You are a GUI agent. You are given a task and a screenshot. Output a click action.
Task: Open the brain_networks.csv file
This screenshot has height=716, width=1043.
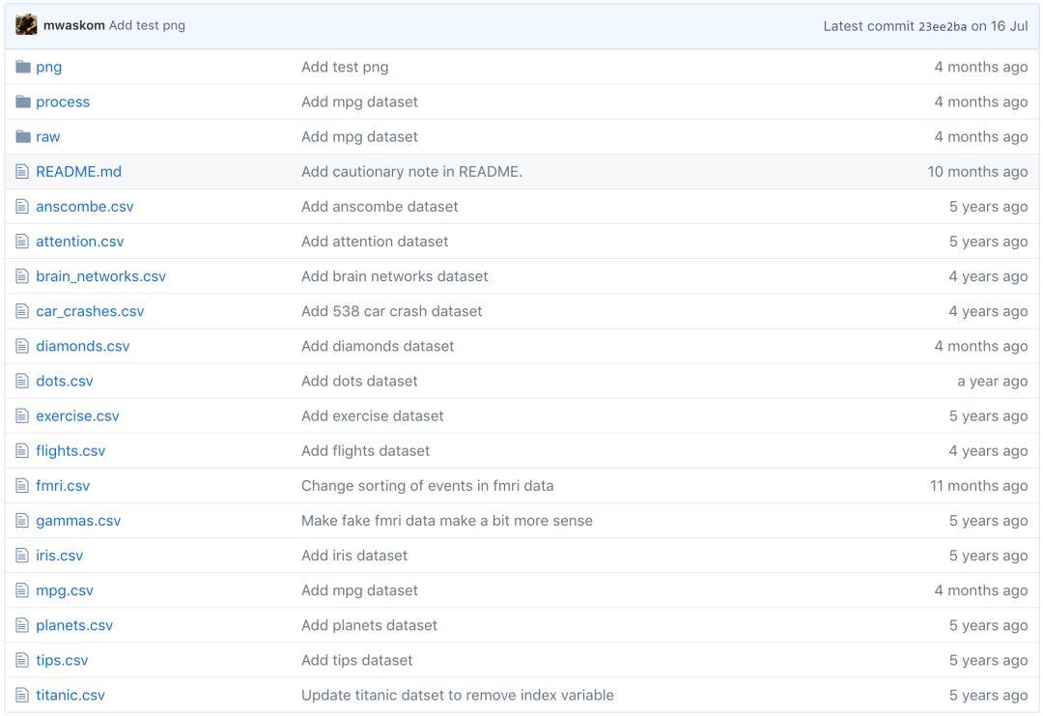point(100,276)
